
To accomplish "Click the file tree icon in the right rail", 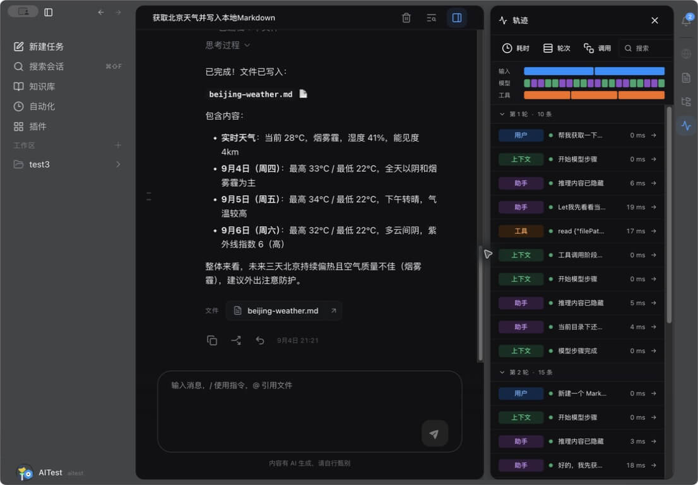I will [686, 102].
